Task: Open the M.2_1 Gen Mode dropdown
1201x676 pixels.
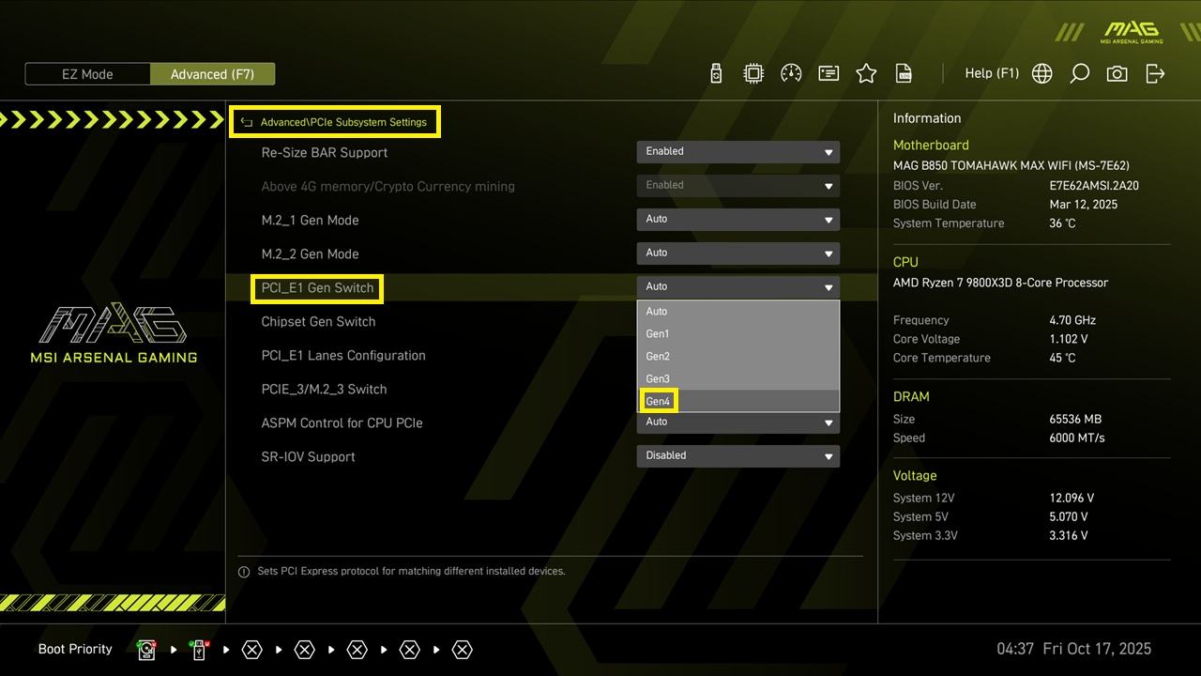Action: pos(737,220)
